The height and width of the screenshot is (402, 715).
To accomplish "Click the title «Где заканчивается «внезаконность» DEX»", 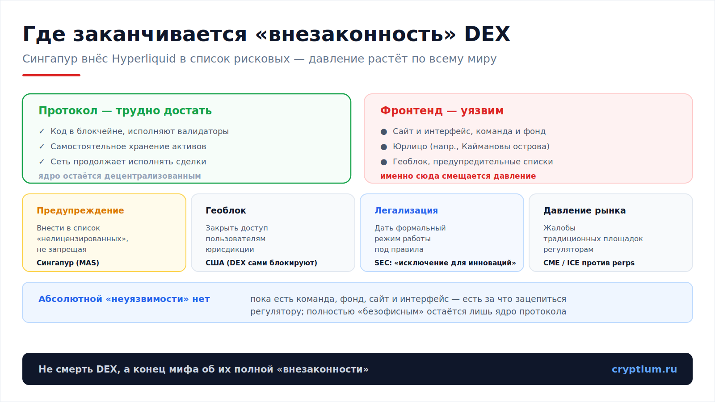I will pos(266,34).
